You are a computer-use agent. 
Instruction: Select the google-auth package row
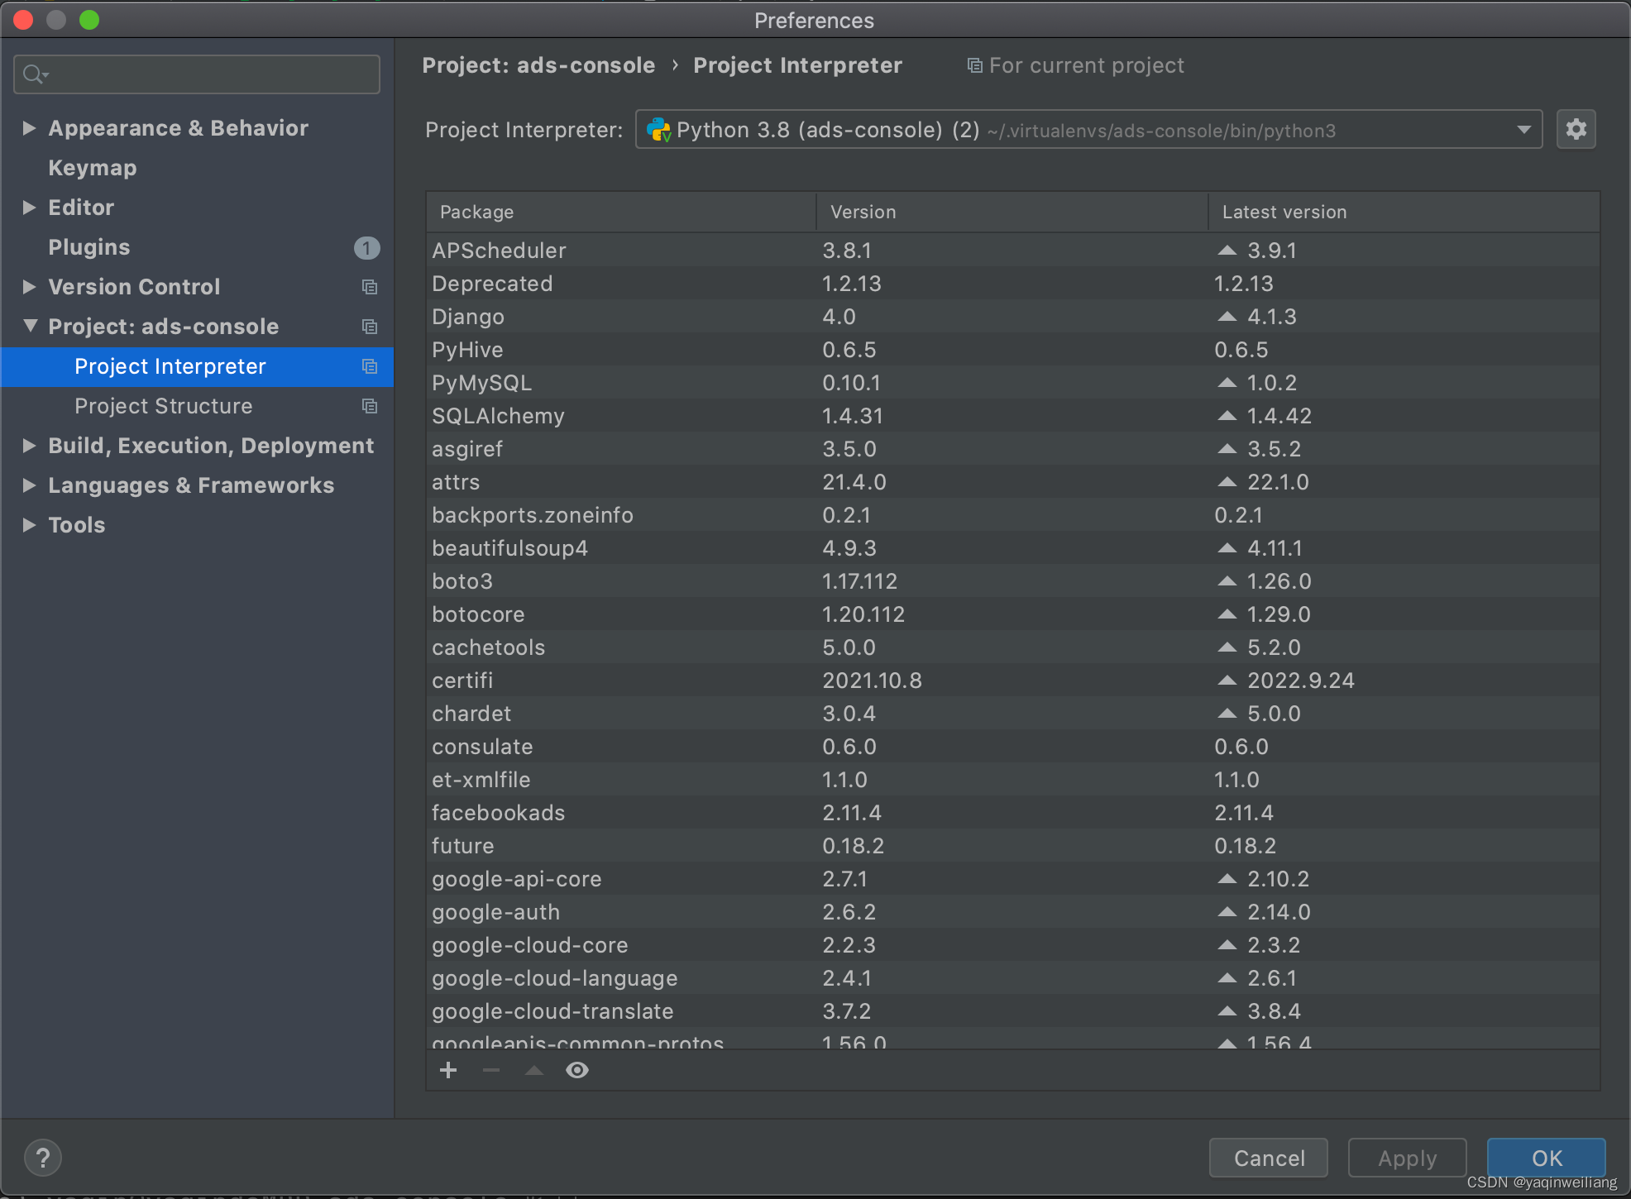point(1013,912)
